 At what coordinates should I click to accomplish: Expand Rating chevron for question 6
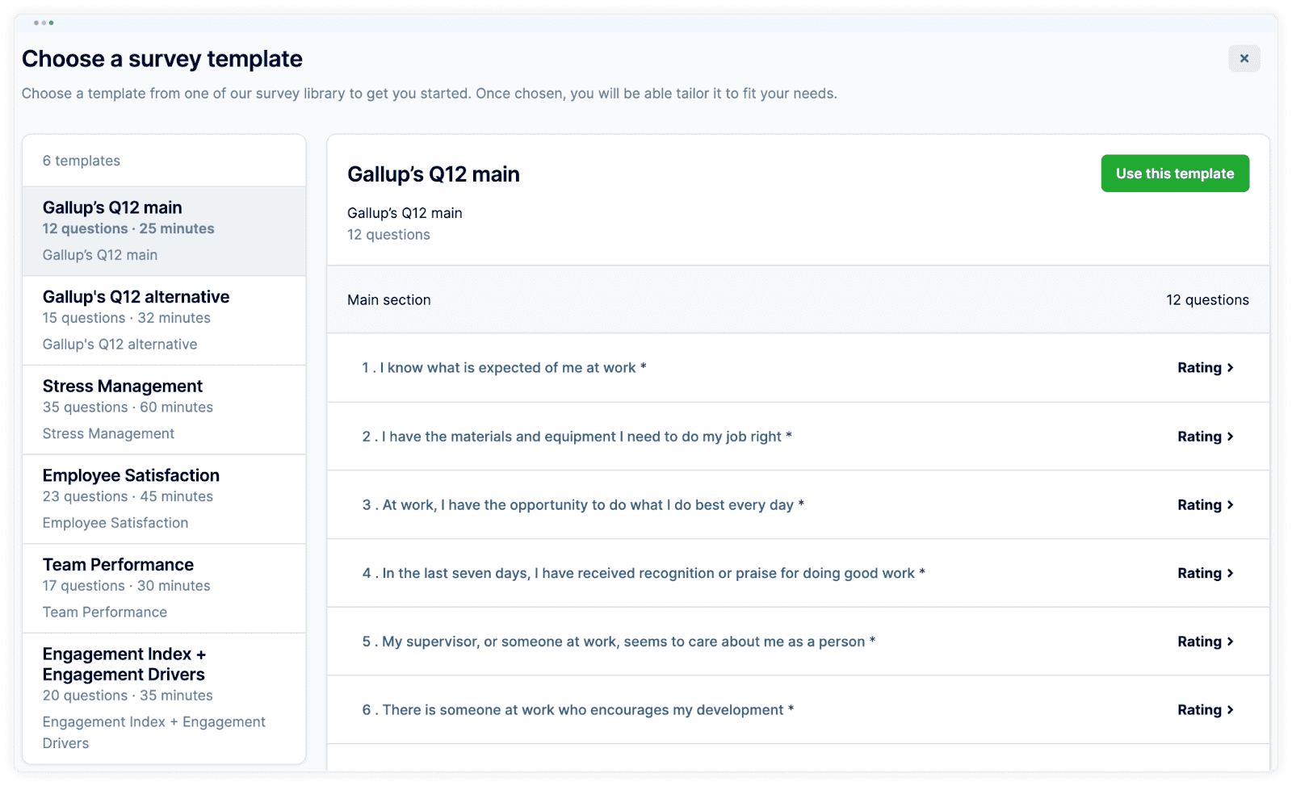(x=1230, y=710)
